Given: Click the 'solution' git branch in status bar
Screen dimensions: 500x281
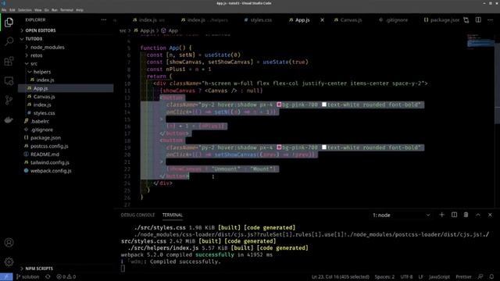Looking at the screenshot, I should click(x=28, y=277).
